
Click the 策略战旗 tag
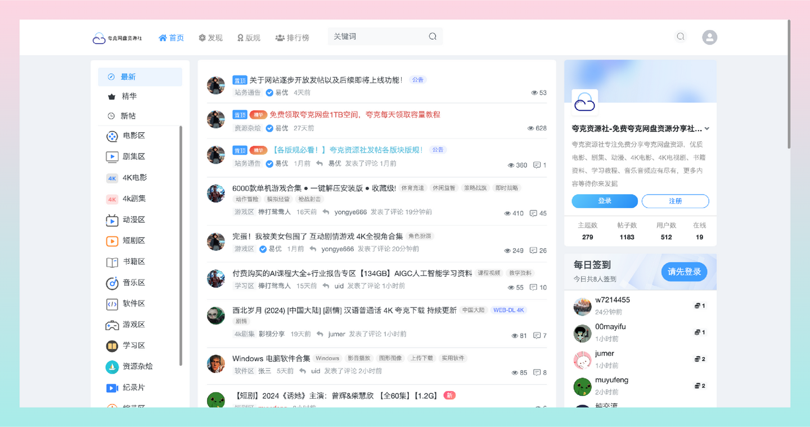(x=475, y=188)
